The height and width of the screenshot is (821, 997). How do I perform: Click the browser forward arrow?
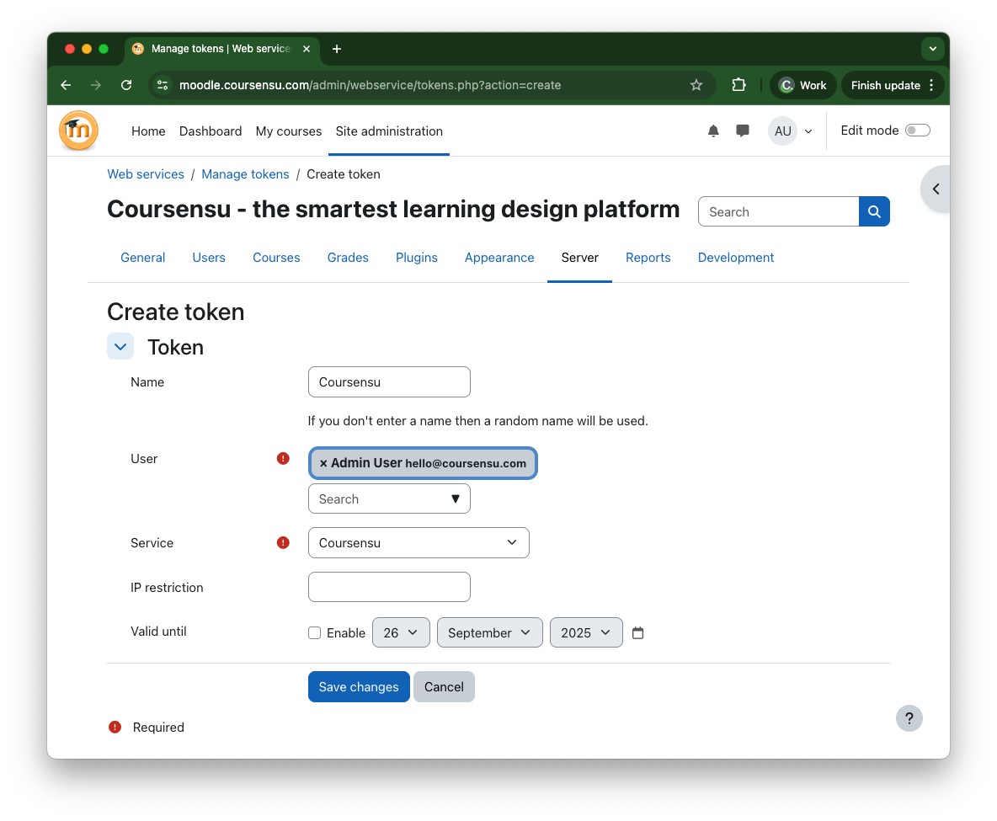[96, 85]
